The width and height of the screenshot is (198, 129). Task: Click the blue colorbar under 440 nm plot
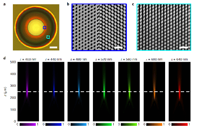(53, 124)
